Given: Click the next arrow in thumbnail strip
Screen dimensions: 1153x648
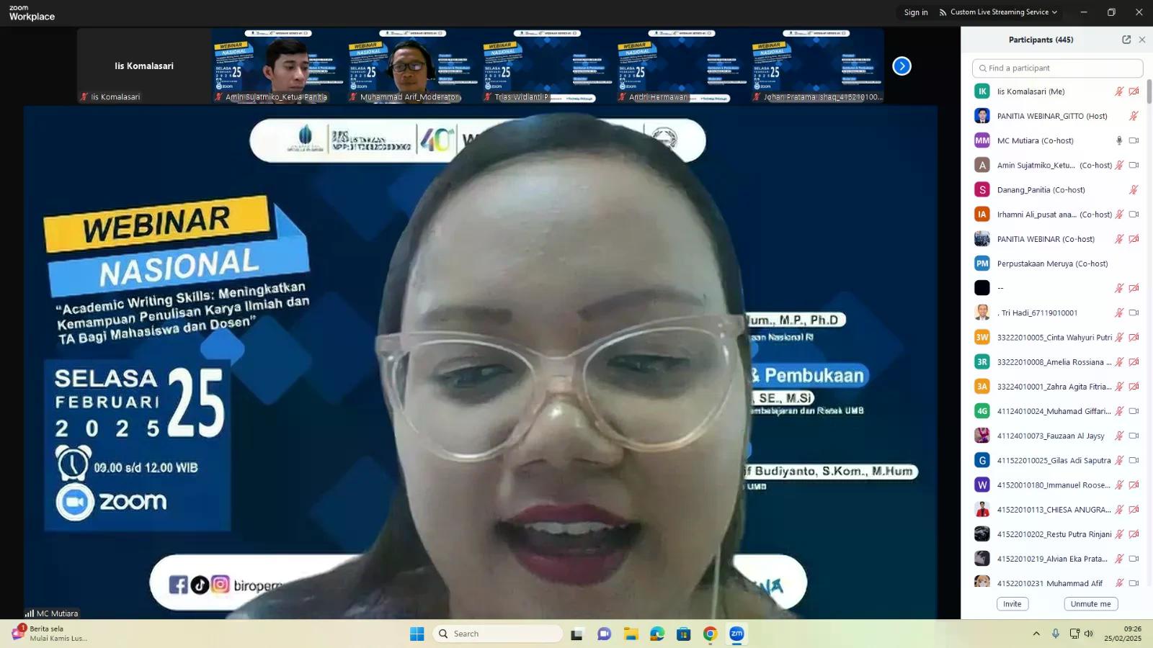Looking at the screenshot, I should click(x=902, y=66).
